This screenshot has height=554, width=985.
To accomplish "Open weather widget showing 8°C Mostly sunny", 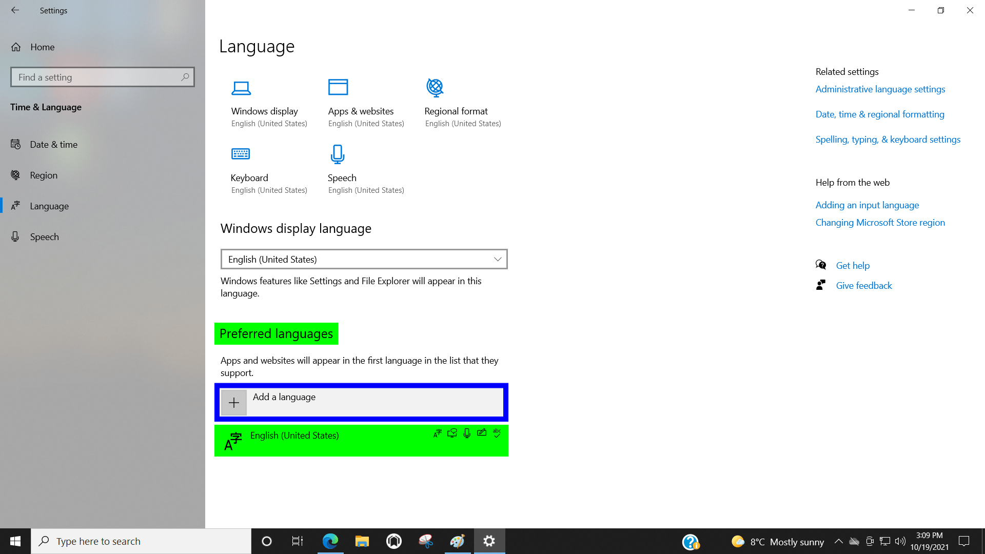I will pos(778,542).
